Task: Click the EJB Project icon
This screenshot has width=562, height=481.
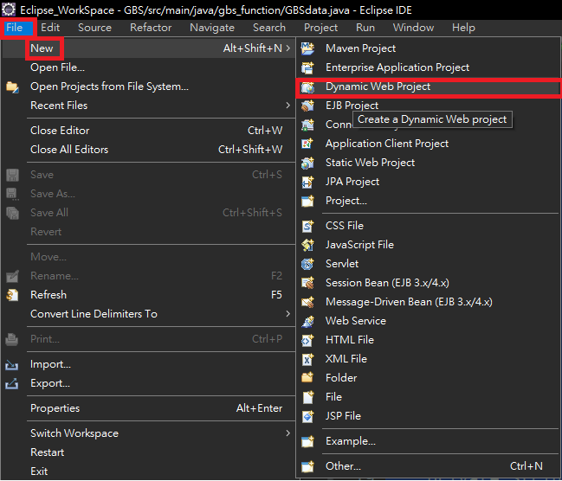Action: 307,106
